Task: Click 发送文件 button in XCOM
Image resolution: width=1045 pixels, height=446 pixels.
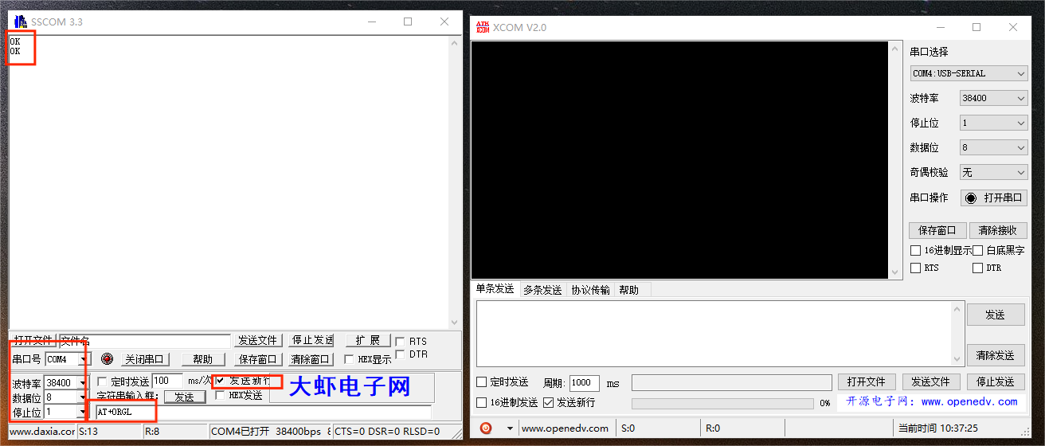Action: coord(931,382)
